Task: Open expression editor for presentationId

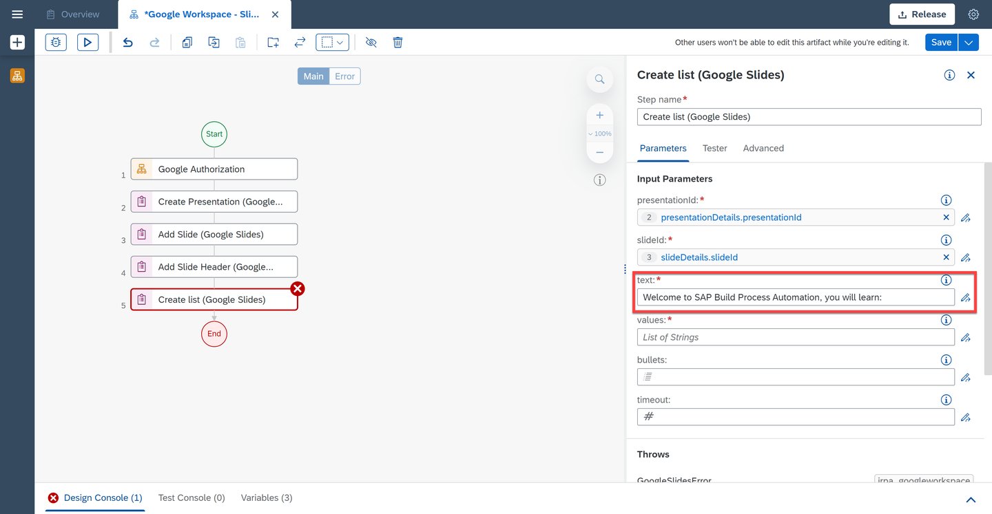Action: 966,218
